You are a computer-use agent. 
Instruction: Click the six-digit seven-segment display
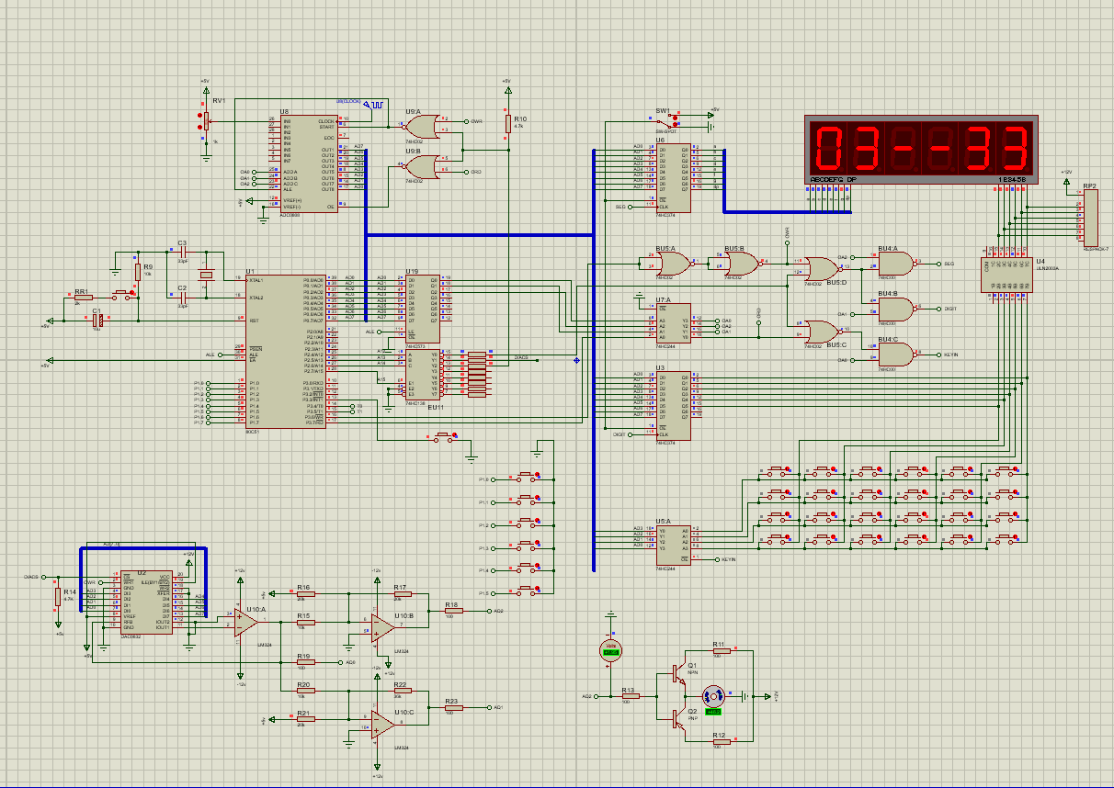pos(921,150)
